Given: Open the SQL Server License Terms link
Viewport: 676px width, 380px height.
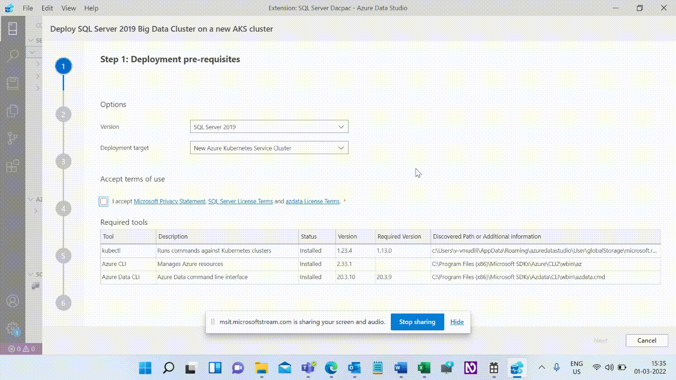Looking at the screenshot, I should 240,201.
